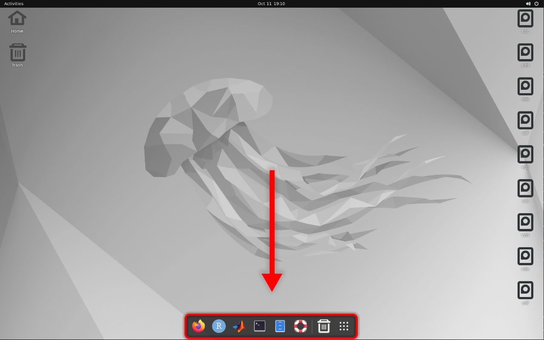Click the volume indicator in the top bar
The width and height of the screenshot is (544, 340).
[x=528, y=3]
